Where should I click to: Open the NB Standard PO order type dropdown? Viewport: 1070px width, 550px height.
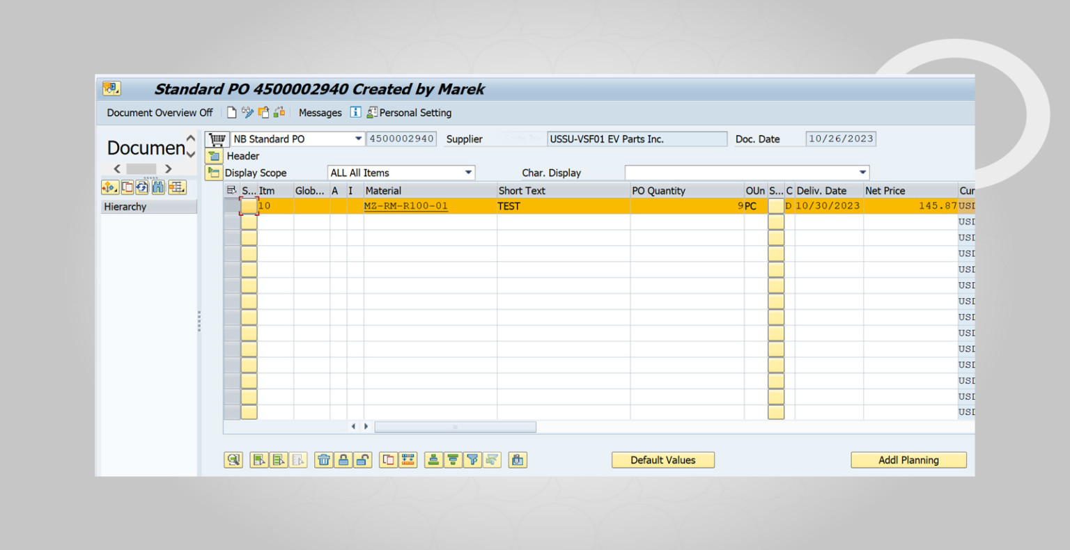click(x=359, y=139)
